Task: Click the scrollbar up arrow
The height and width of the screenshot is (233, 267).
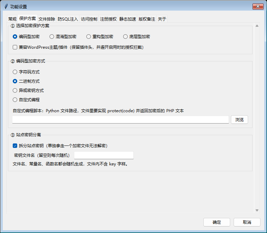Action: pyautogui.click(x=257, y=26)
